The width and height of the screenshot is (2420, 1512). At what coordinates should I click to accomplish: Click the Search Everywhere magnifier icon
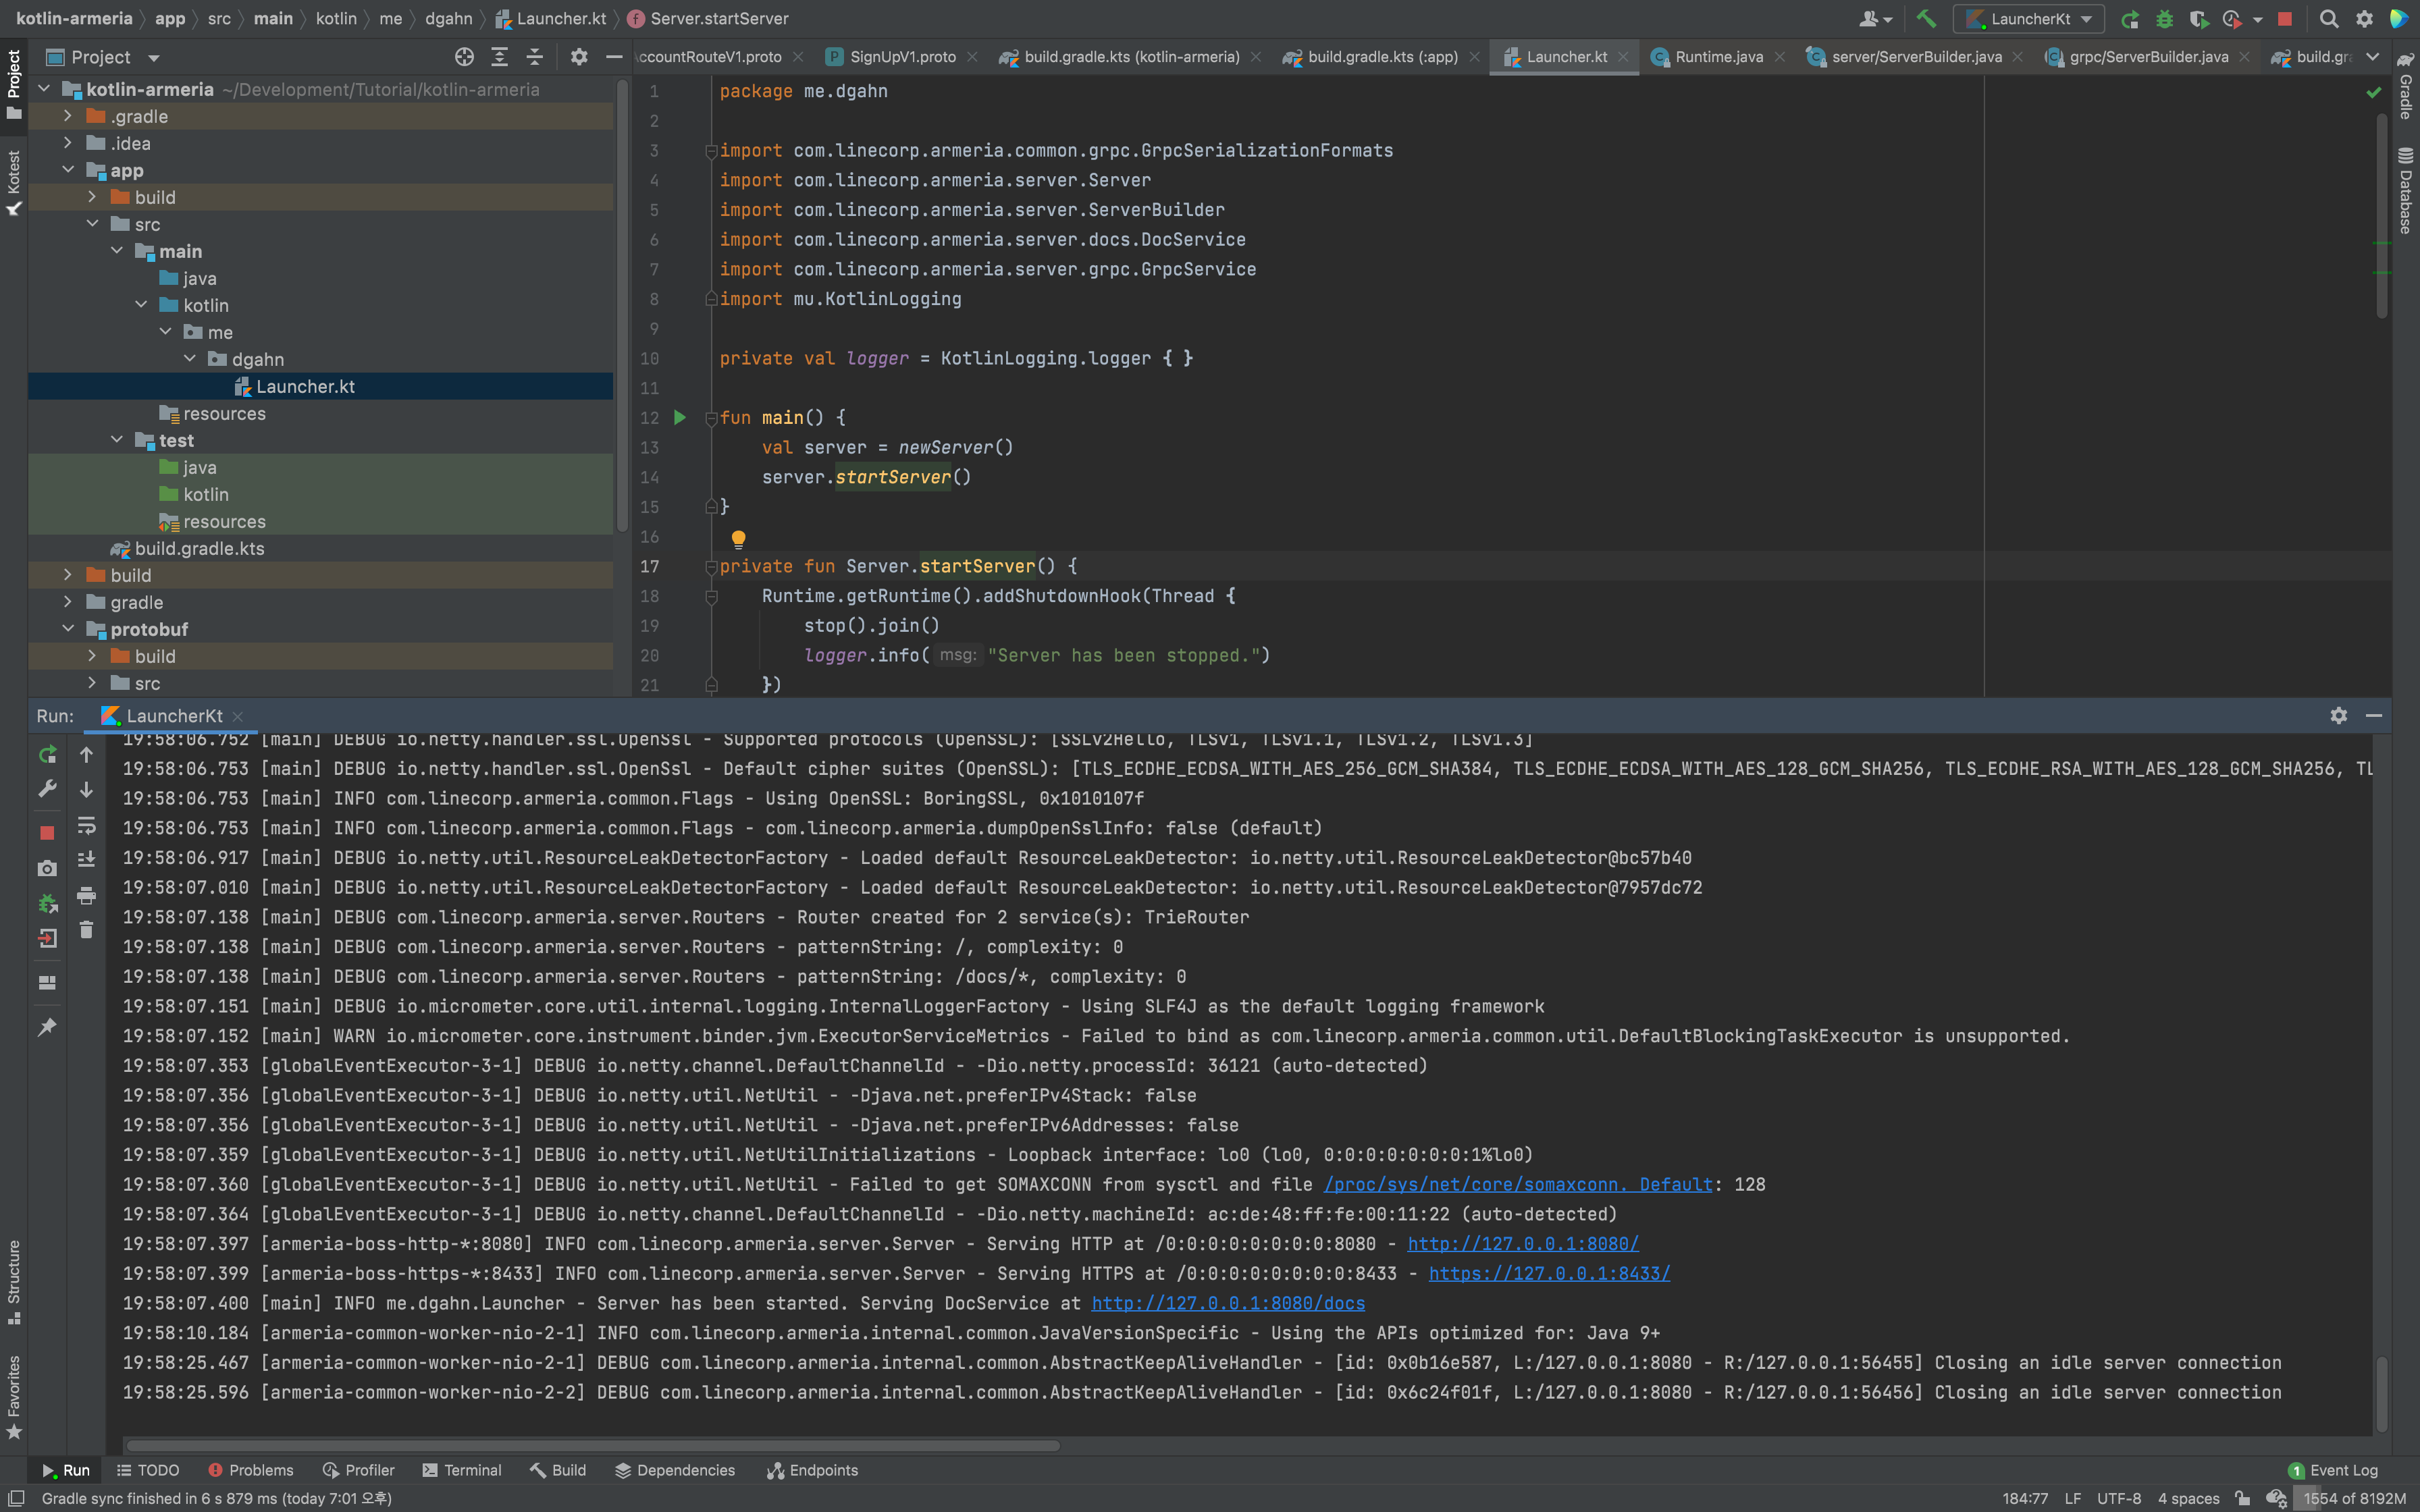(2329, 18)
